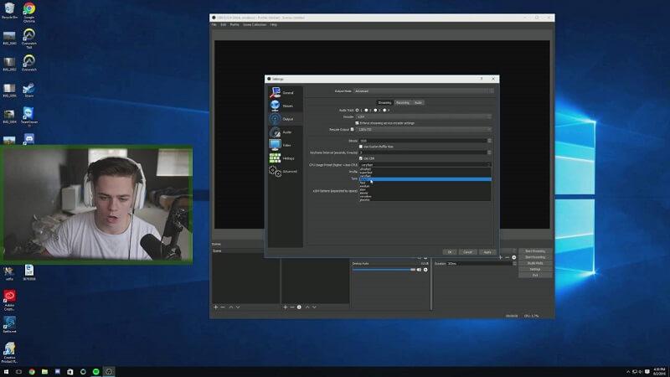
Task: Choose superfast preset from the list
Action: click(425, 173)
